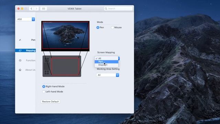Click the magnifier icon in search field

tap(106, 9)
